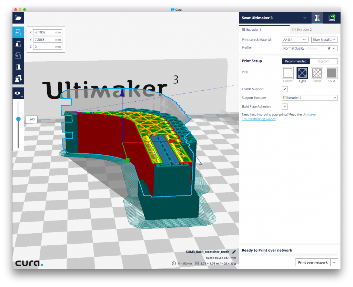Open the view mode eye menu
The width and height of the screenshot is (353, 287).
(x=18, y=93)
